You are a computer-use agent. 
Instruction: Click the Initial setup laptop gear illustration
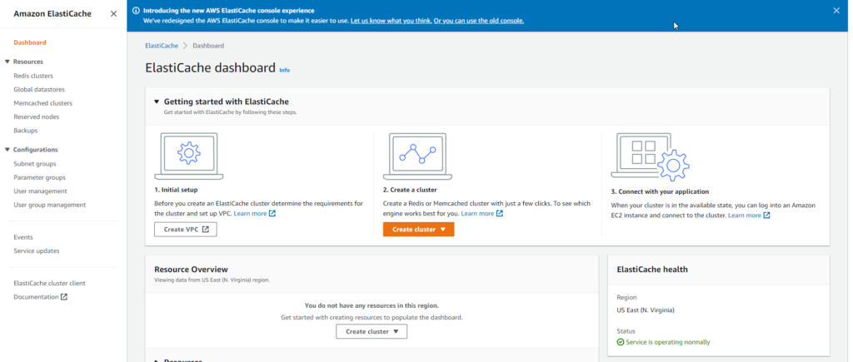coord(189,156)
